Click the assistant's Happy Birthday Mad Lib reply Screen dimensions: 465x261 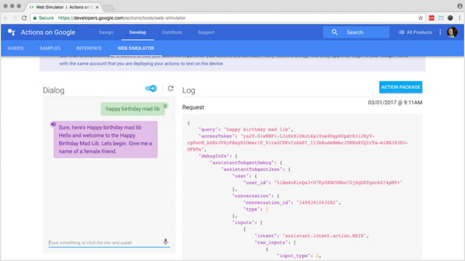(x=105, y=140)
